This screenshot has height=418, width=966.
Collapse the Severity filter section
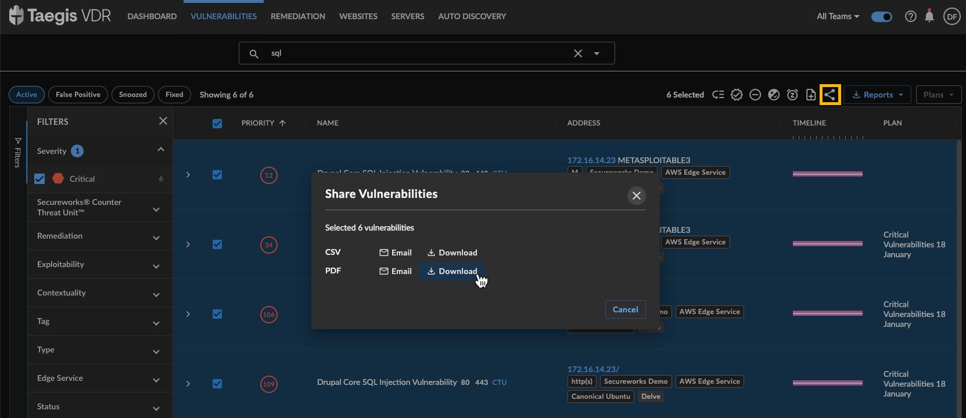click(x=161, y=150)
